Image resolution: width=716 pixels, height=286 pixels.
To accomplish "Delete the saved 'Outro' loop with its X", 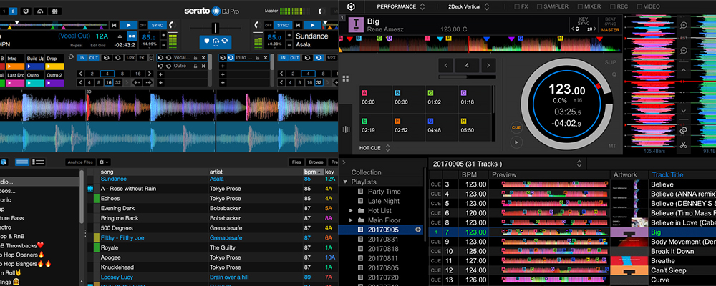I will point(202,66).
